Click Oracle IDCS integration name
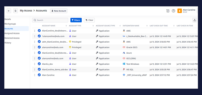202x95 pixels. pos(132,47)
